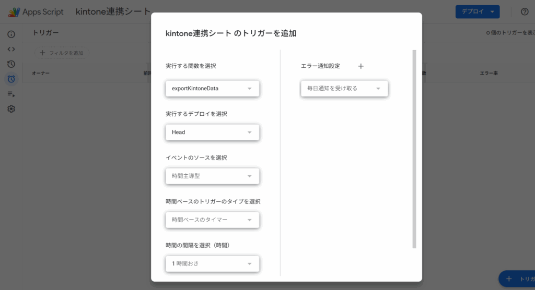The image size is (535, 290).
Task: Open the Project Settings gear icon
Action: point(11,109)
